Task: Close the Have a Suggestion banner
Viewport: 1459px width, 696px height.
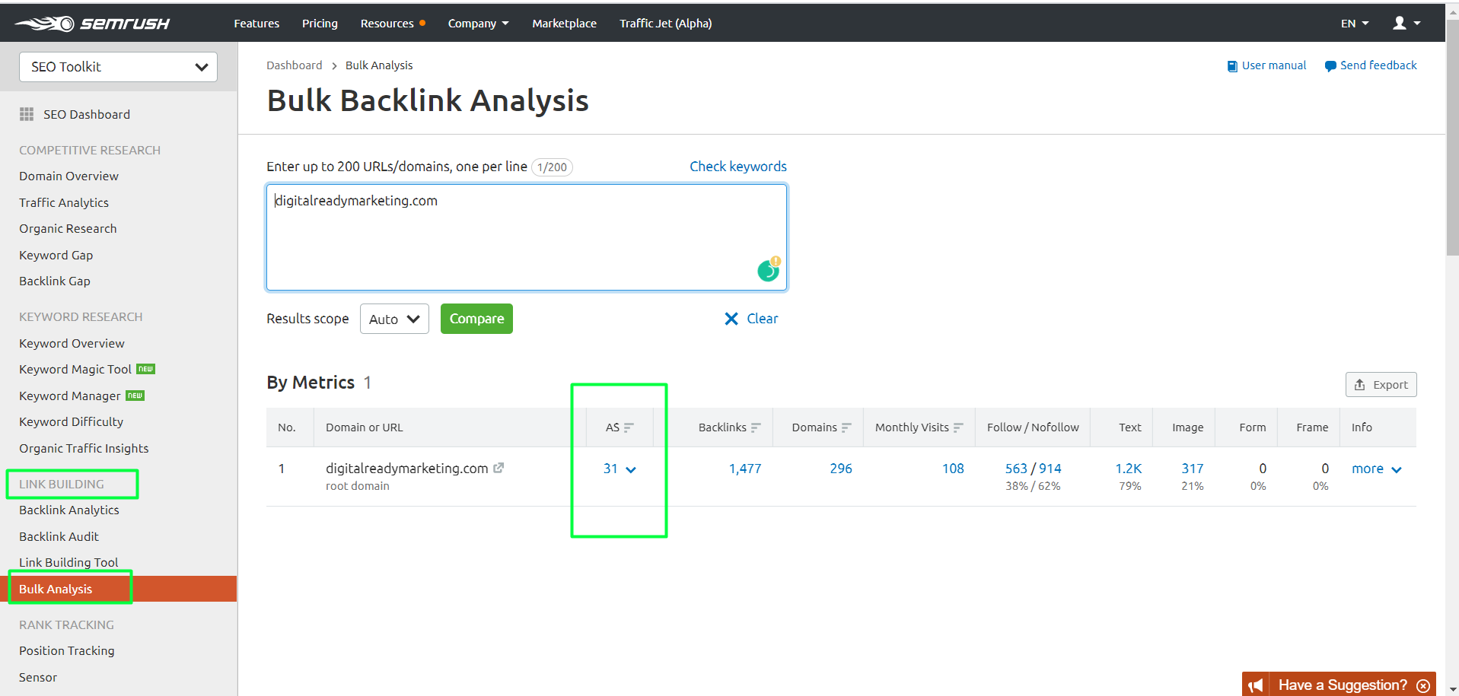Action: (1422, 685)
